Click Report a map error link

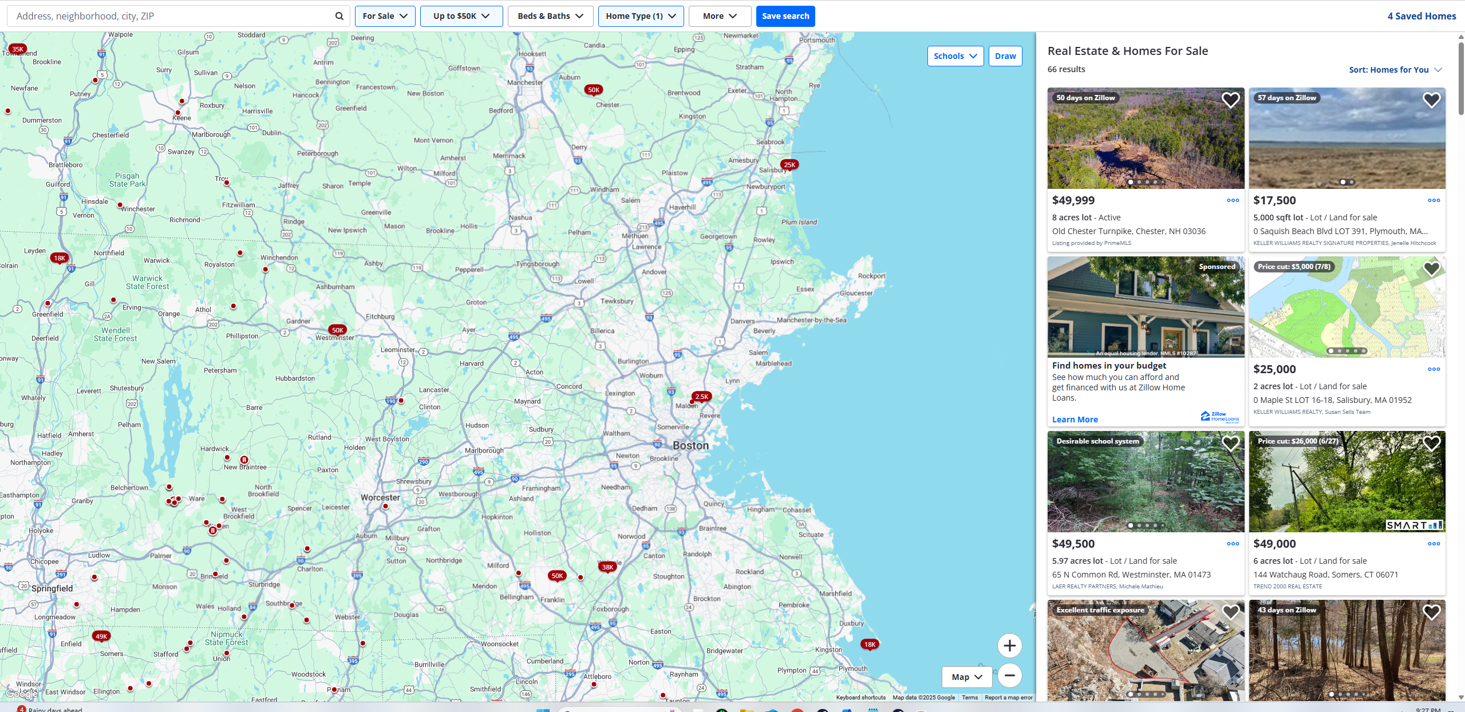coord(1008,697)
